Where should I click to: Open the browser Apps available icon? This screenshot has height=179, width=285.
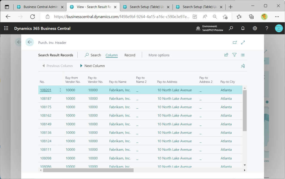(x=195, y=17)
